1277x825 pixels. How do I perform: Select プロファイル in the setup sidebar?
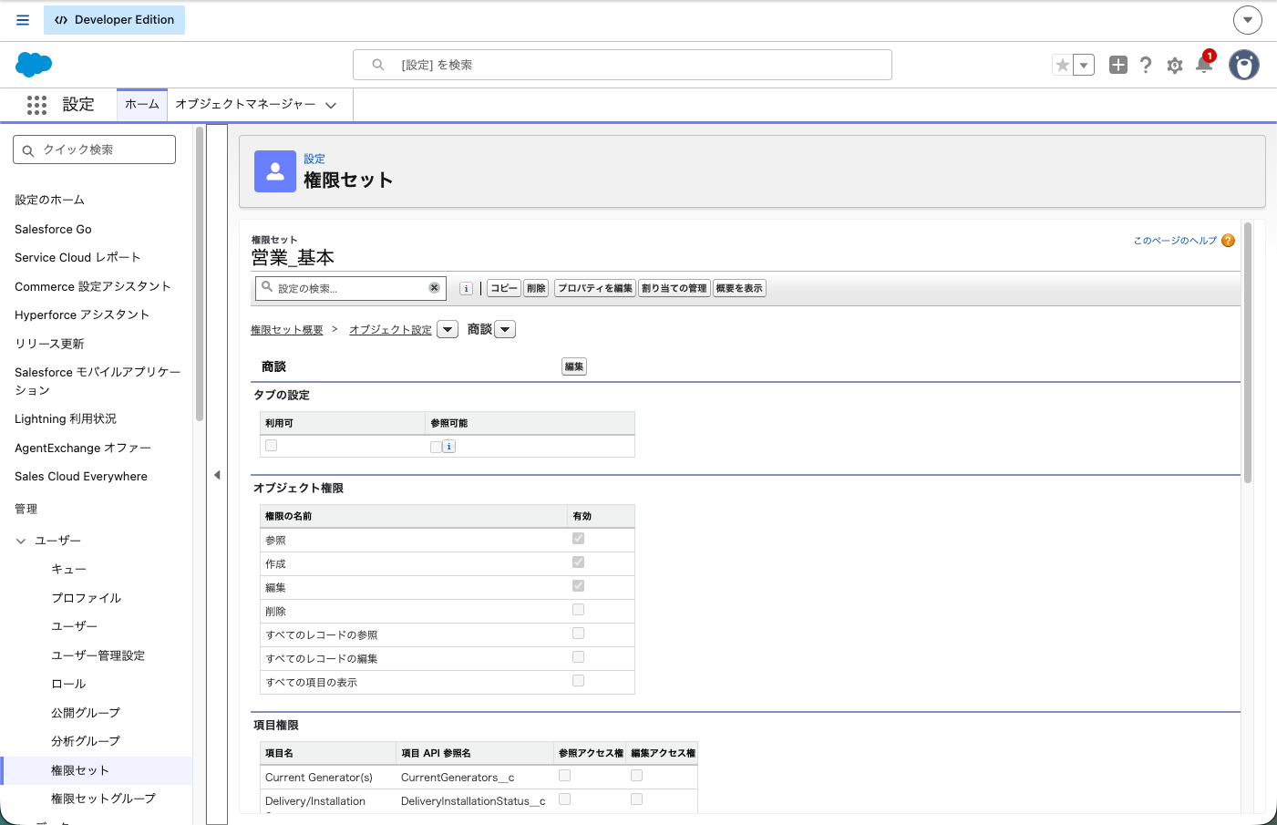86,598
